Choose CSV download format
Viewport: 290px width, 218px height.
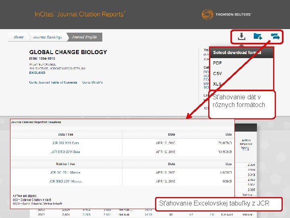217,73
